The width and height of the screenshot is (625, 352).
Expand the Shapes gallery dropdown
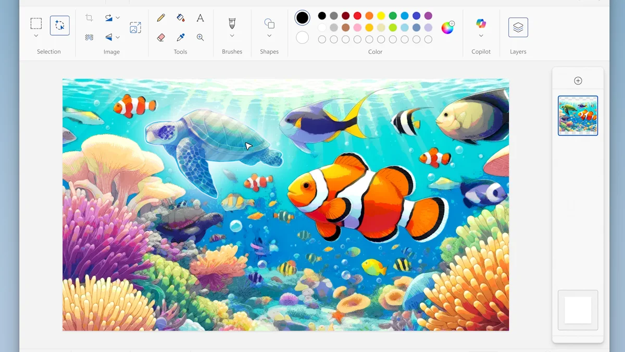(x=269, y=35)
